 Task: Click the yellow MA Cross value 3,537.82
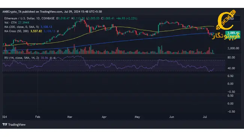click(36, 31)
